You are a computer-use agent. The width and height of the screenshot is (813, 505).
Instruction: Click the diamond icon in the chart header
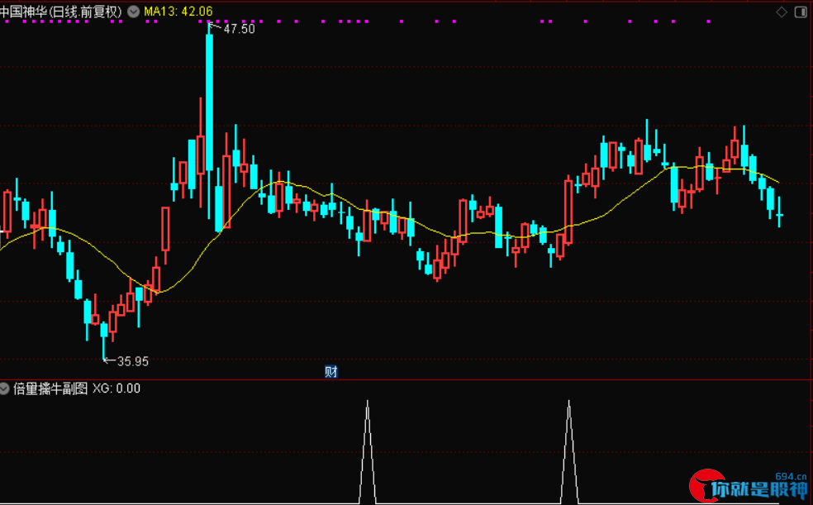[782, 12]
